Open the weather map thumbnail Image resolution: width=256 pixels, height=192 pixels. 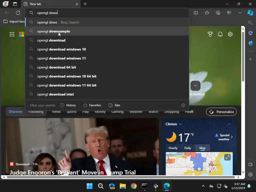[199, 163]
